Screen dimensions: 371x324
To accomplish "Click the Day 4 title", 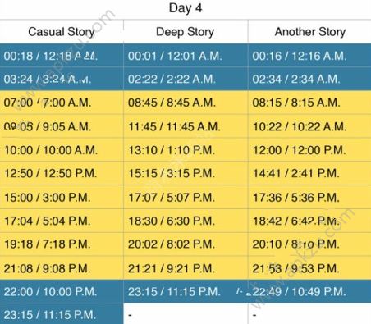I will [185, 8].
